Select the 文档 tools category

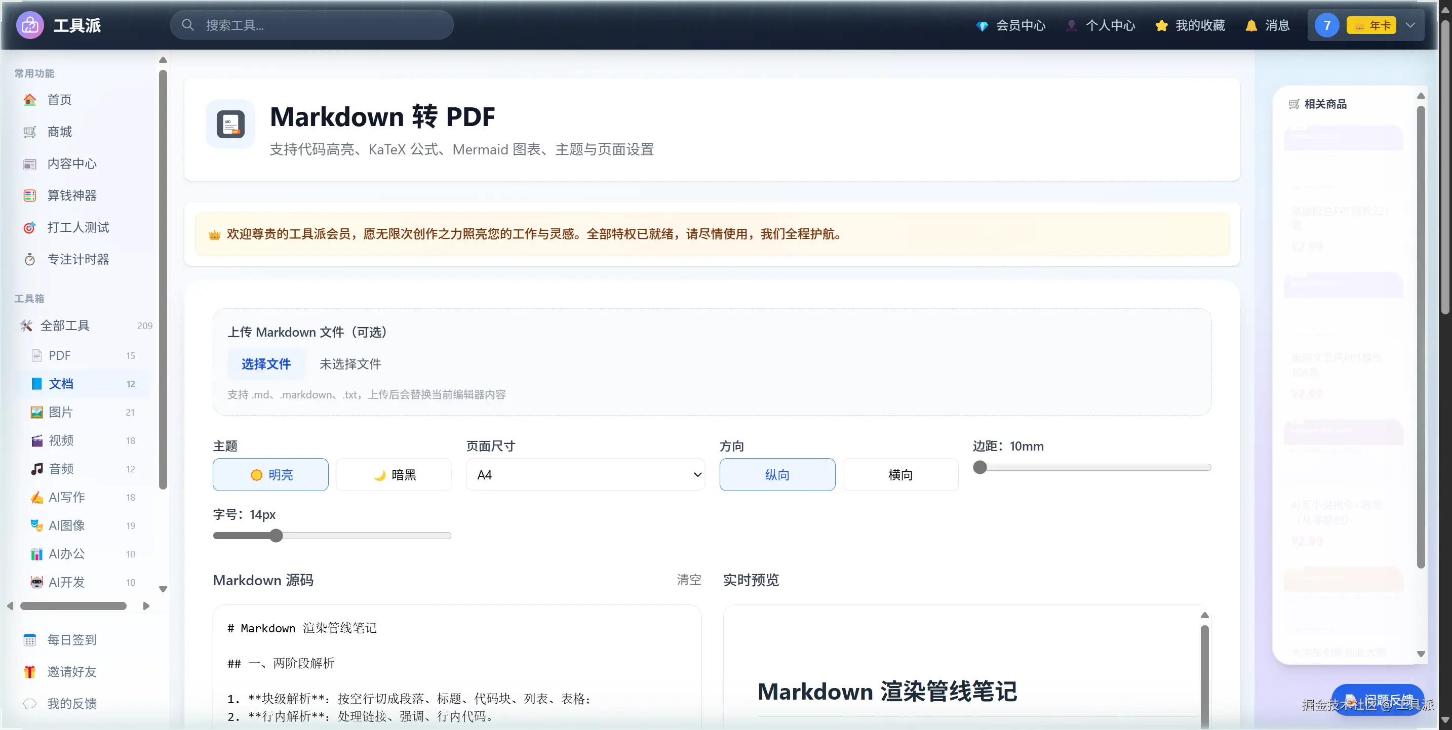83,384
